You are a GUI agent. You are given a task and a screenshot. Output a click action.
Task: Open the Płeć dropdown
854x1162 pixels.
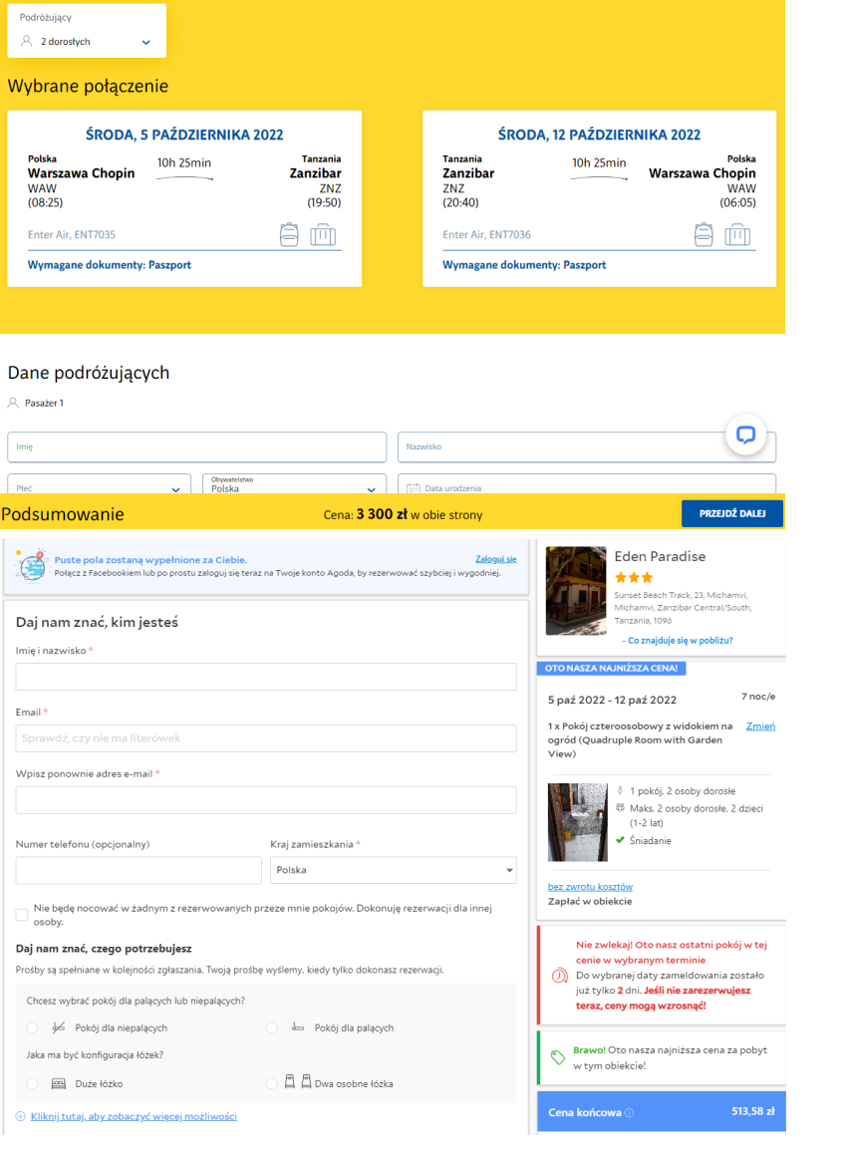100,484
